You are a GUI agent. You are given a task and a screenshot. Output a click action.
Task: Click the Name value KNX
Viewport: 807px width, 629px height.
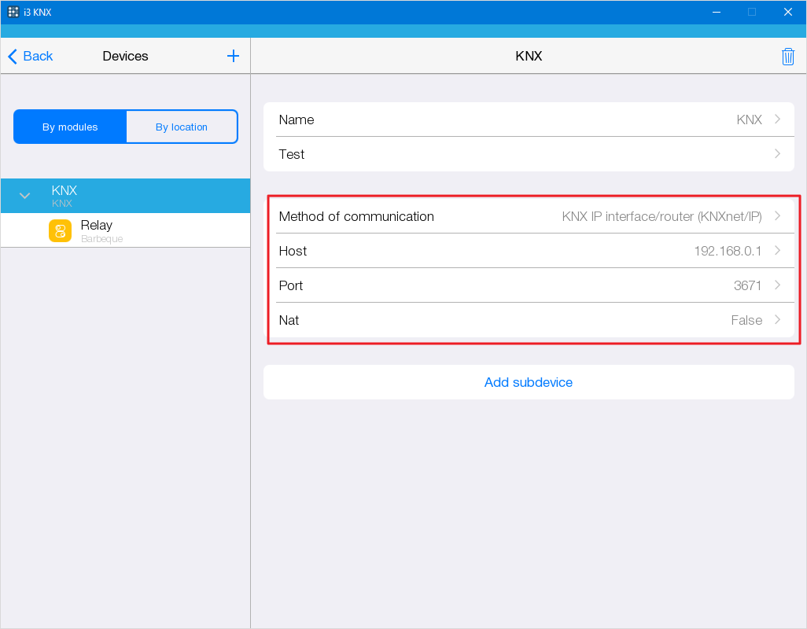coord(748,120)
